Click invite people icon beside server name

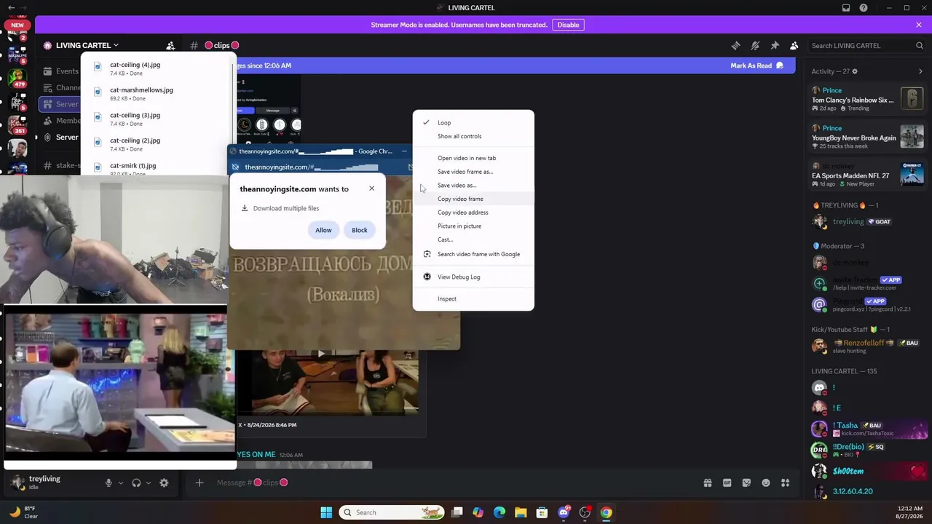[170, 45]
